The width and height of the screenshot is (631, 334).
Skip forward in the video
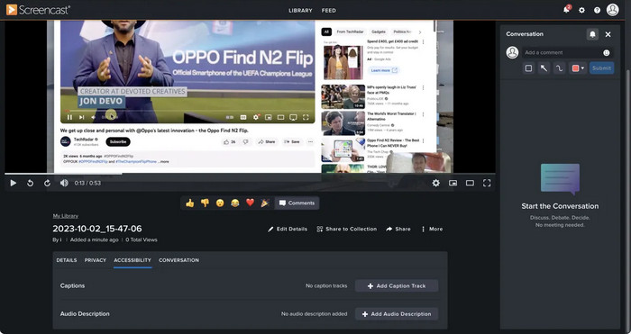(x=47, y=184)
